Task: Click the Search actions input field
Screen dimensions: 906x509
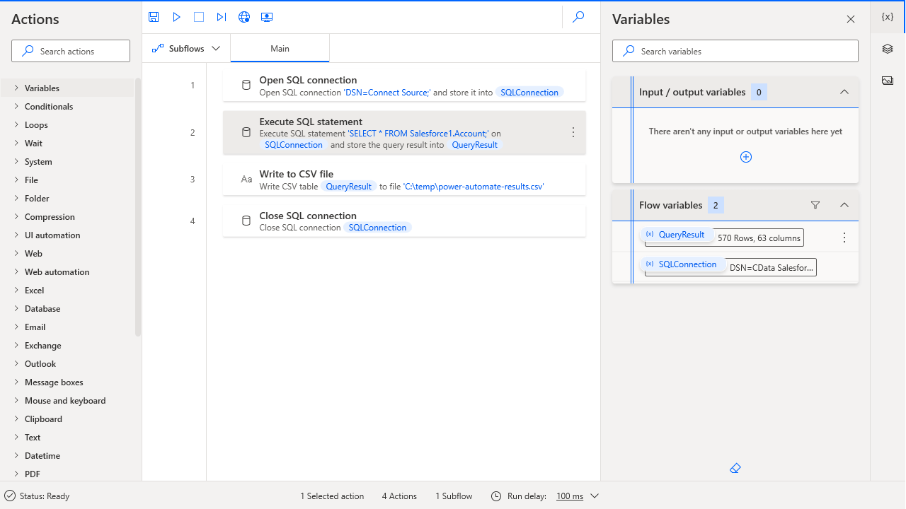Action: pos(71,51)
